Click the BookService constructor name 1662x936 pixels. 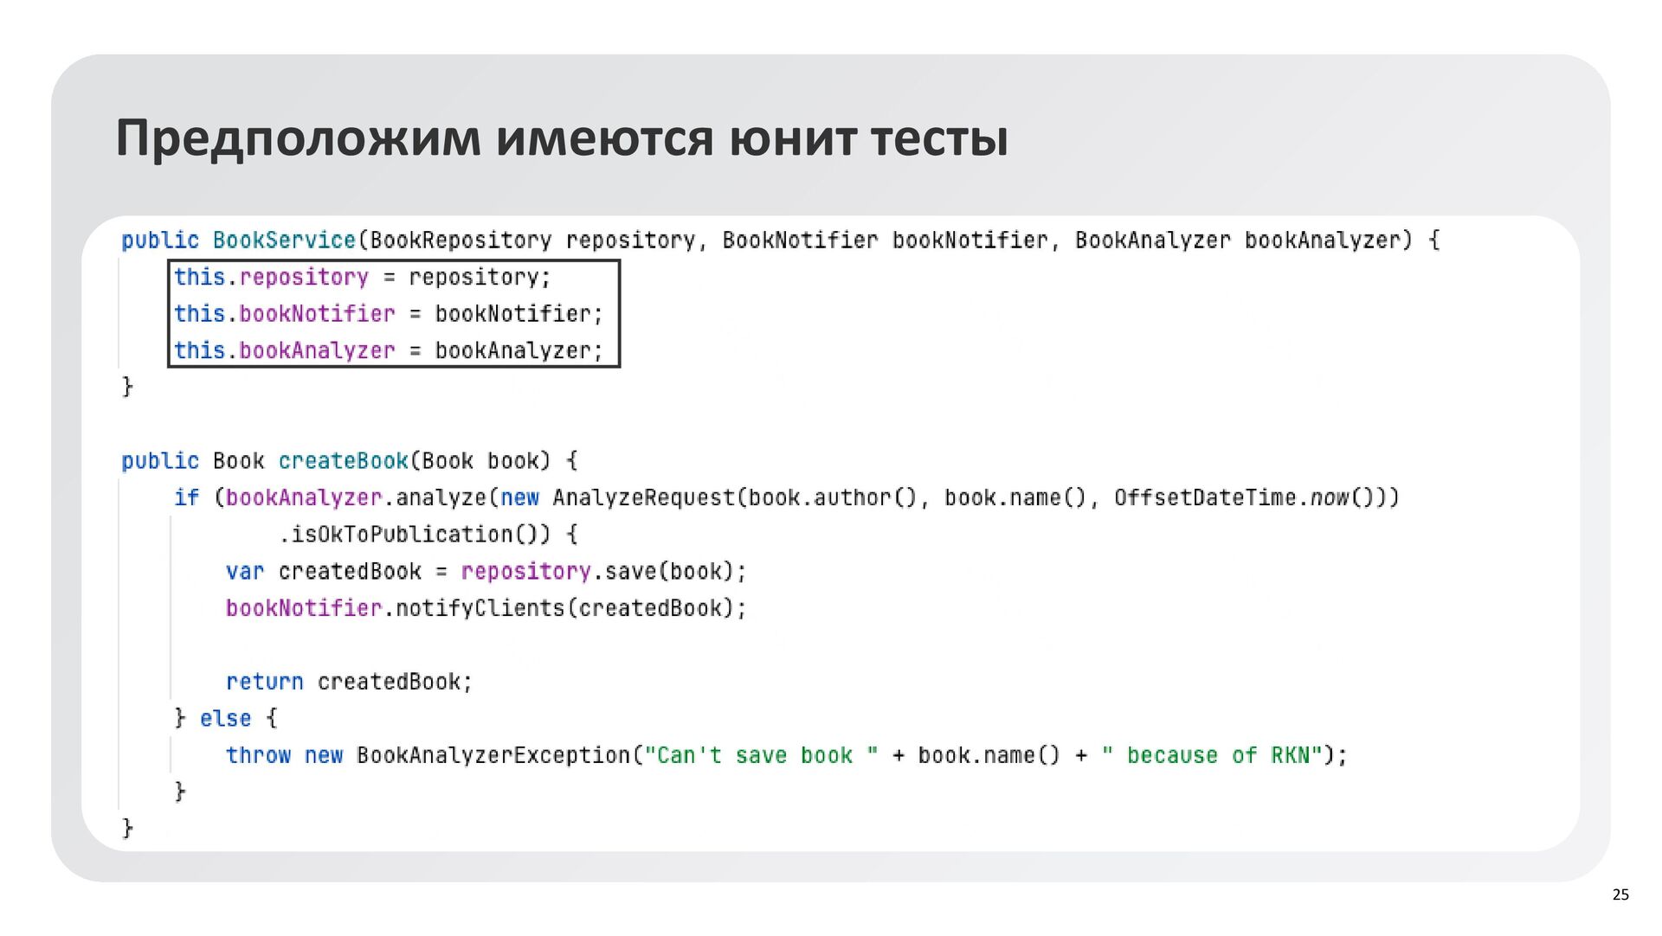click(x=284, y=240)
